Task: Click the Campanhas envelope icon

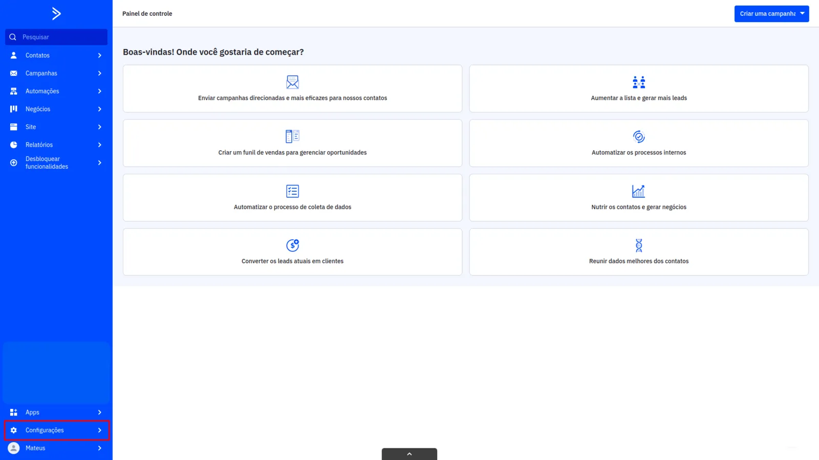Action: (14, 73)
